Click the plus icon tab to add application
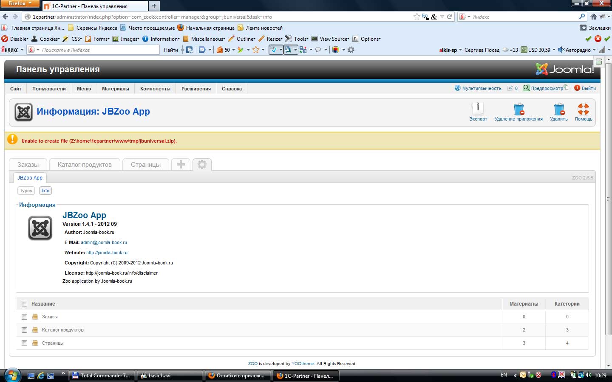The image size is (612, 382). coord(181,165)
